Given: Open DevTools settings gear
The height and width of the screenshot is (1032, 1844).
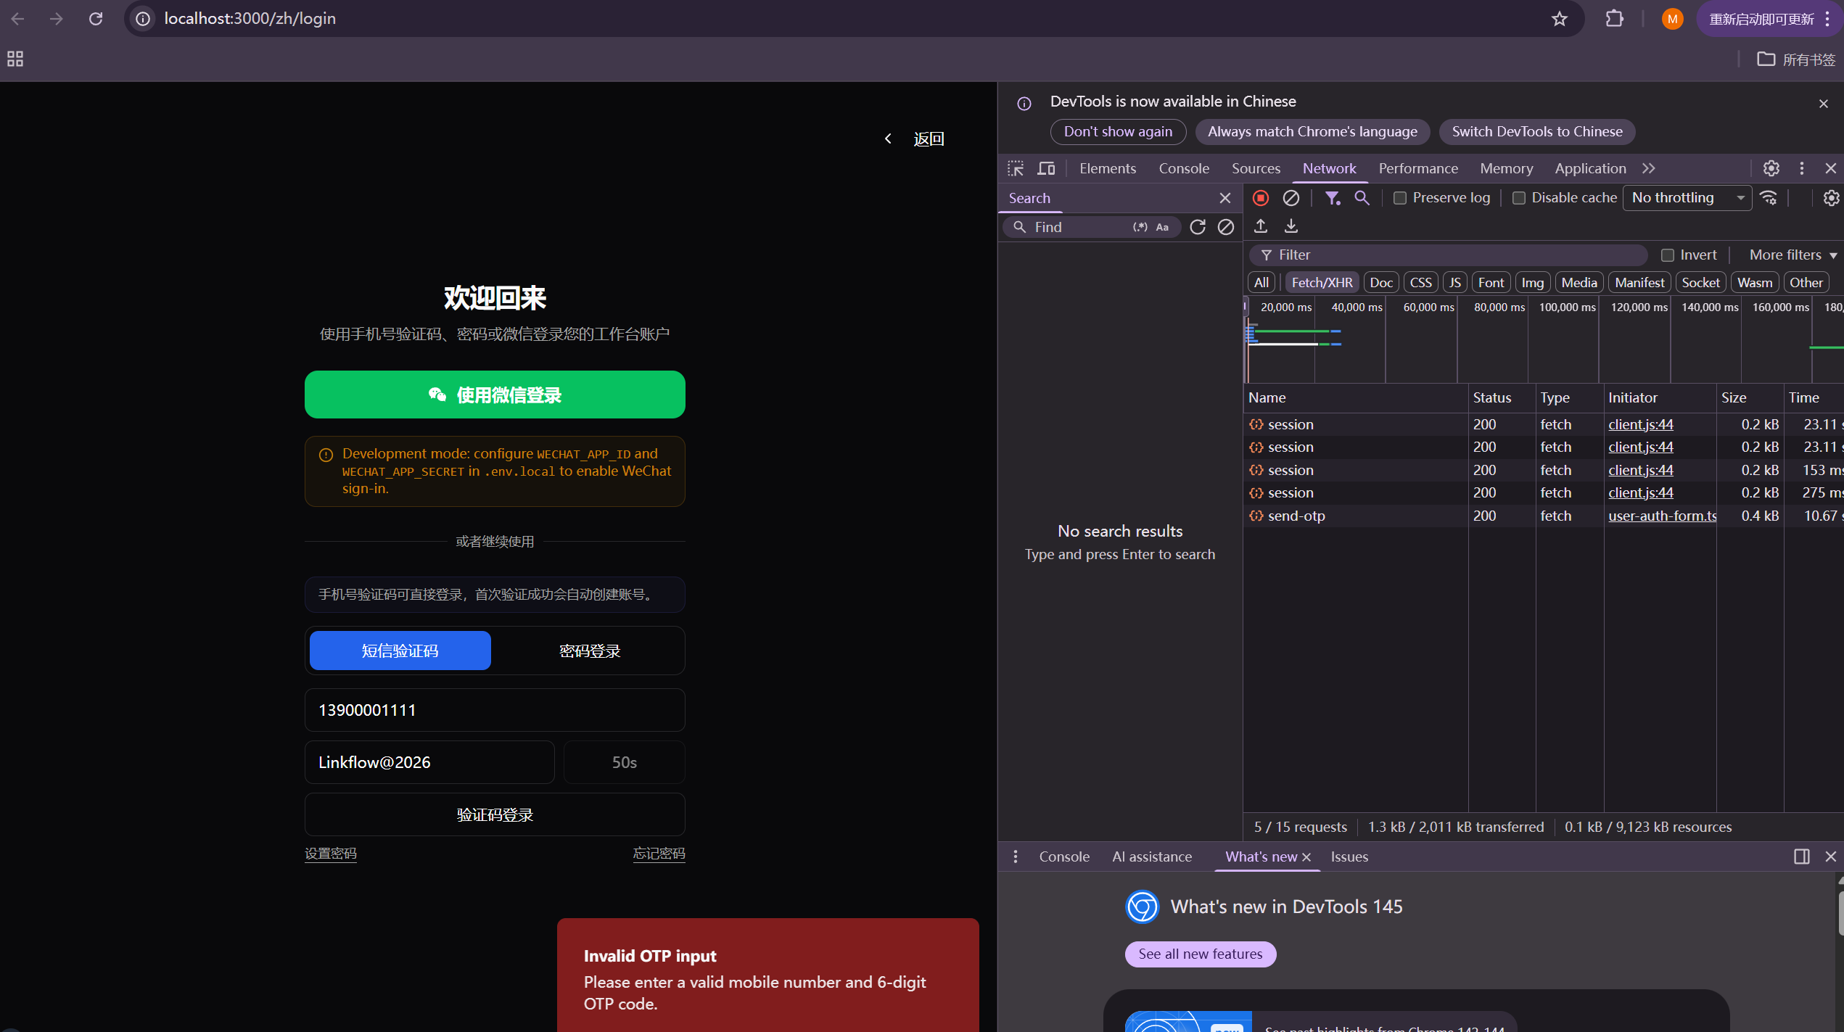Looking at the screenshot, I should pos(1771,168).
